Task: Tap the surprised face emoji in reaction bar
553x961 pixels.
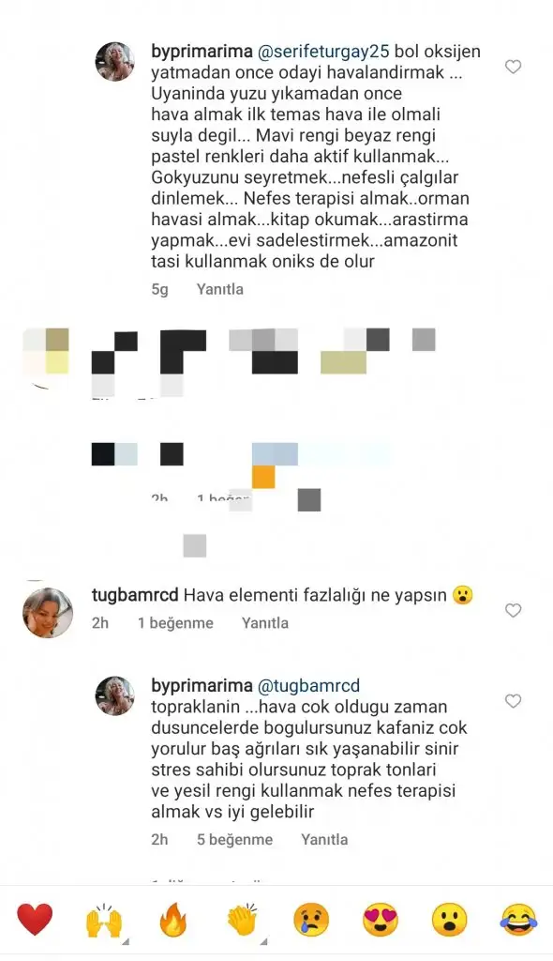Action: [x=450, y=920]
